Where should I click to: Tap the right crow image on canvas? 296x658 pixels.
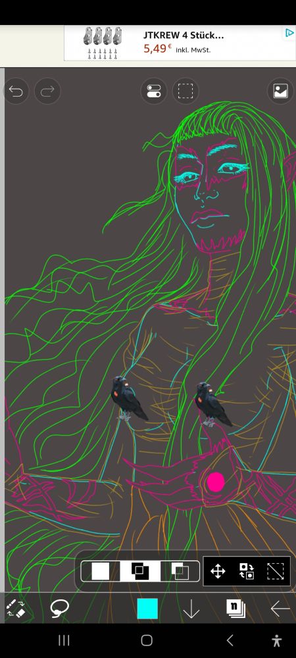click(213, 404)
